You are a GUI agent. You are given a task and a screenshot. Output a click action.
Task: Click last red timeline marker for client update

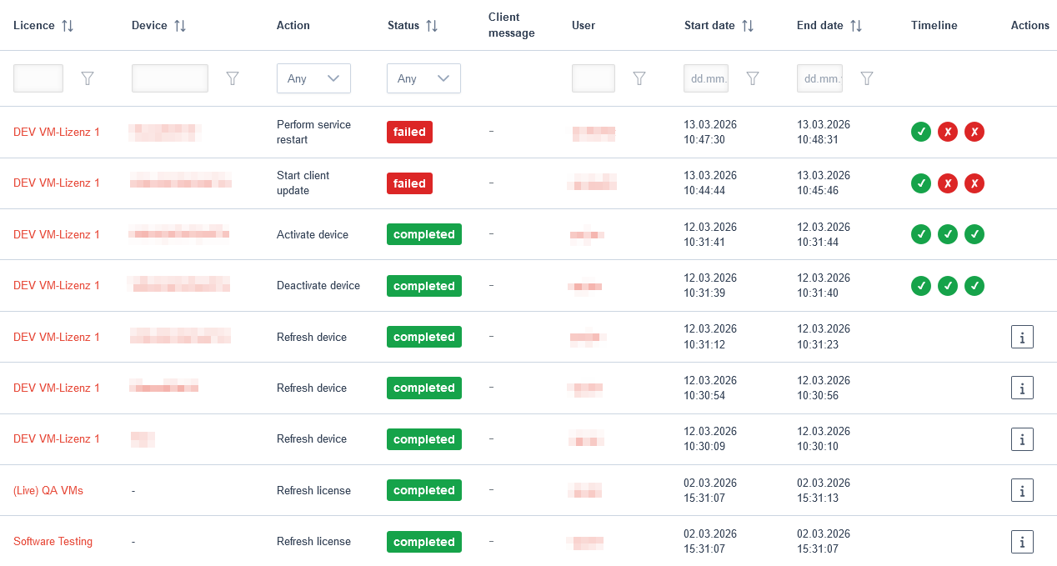[974, 183]
